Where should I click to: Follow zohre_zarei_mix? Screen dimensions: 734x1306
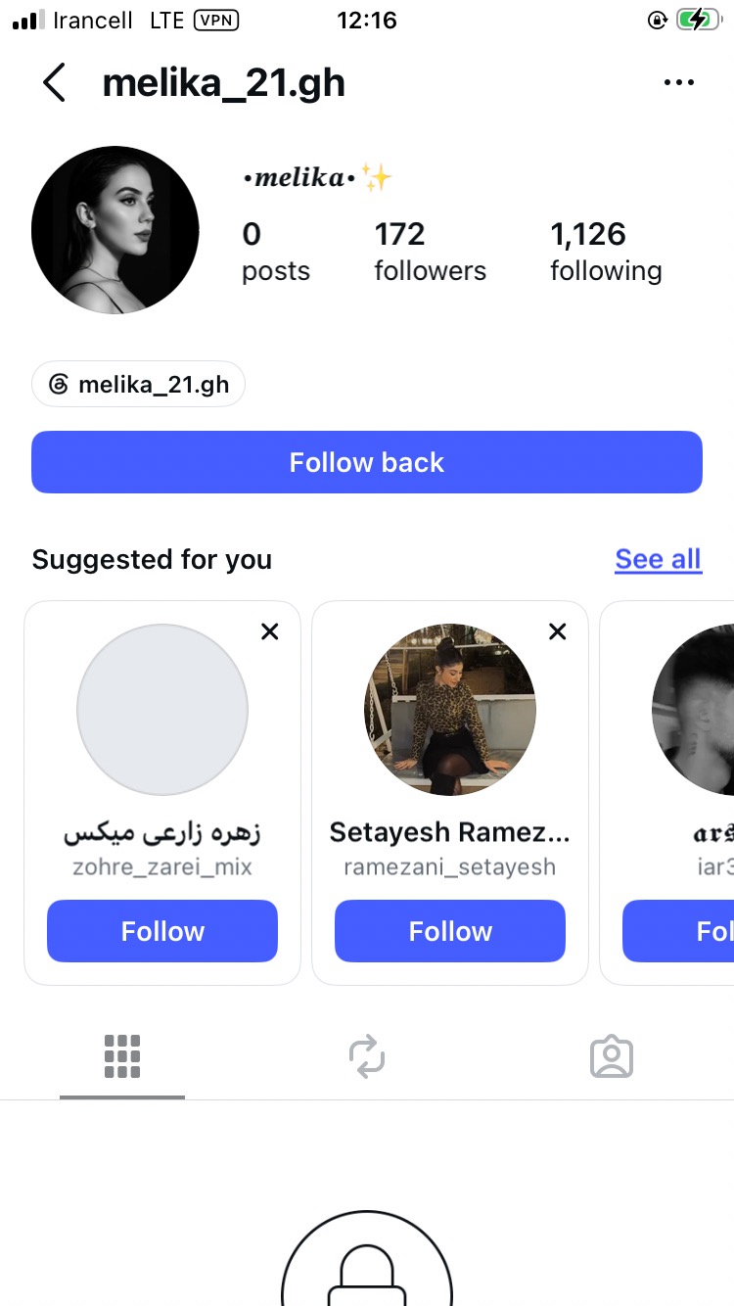coord(162,931)
